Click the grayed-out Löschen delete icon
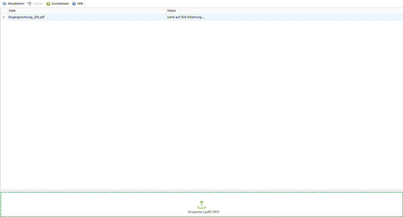Viewport: 403px width, 217px height. pyautogui.click(x=29, y=4)
